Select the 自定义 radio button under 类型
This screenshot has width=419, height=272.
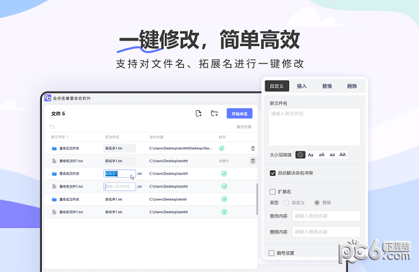286,203
